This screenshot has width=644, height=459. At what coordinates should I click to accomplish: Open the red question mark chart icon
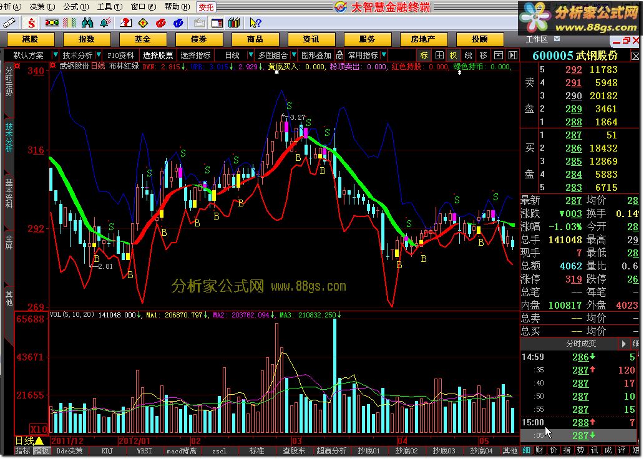coord(125,22)
